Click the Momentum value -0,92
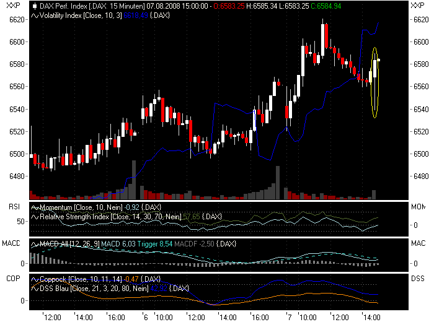Viewport: 434px width, 322px height. tap(131, 207)
